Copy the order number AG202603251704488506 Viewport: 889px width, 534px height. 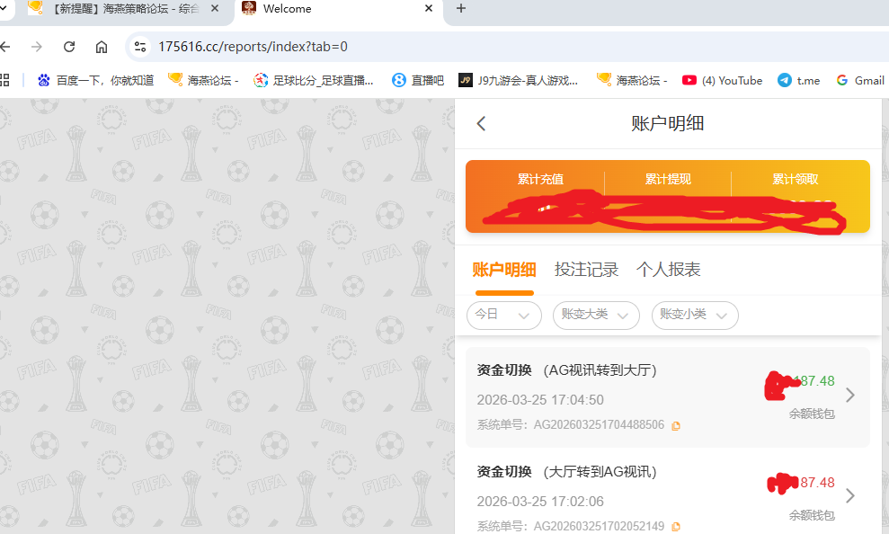[675, 425]
